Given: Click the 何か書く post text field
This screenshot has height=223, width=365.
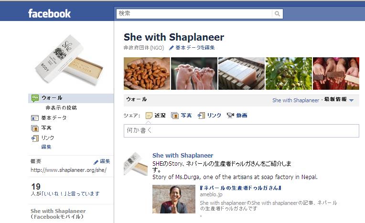Looking at the screenshot, I should (x=241, y=130).
